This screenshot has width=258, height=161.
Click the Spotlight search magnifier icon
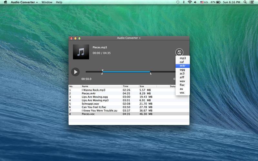245,2
